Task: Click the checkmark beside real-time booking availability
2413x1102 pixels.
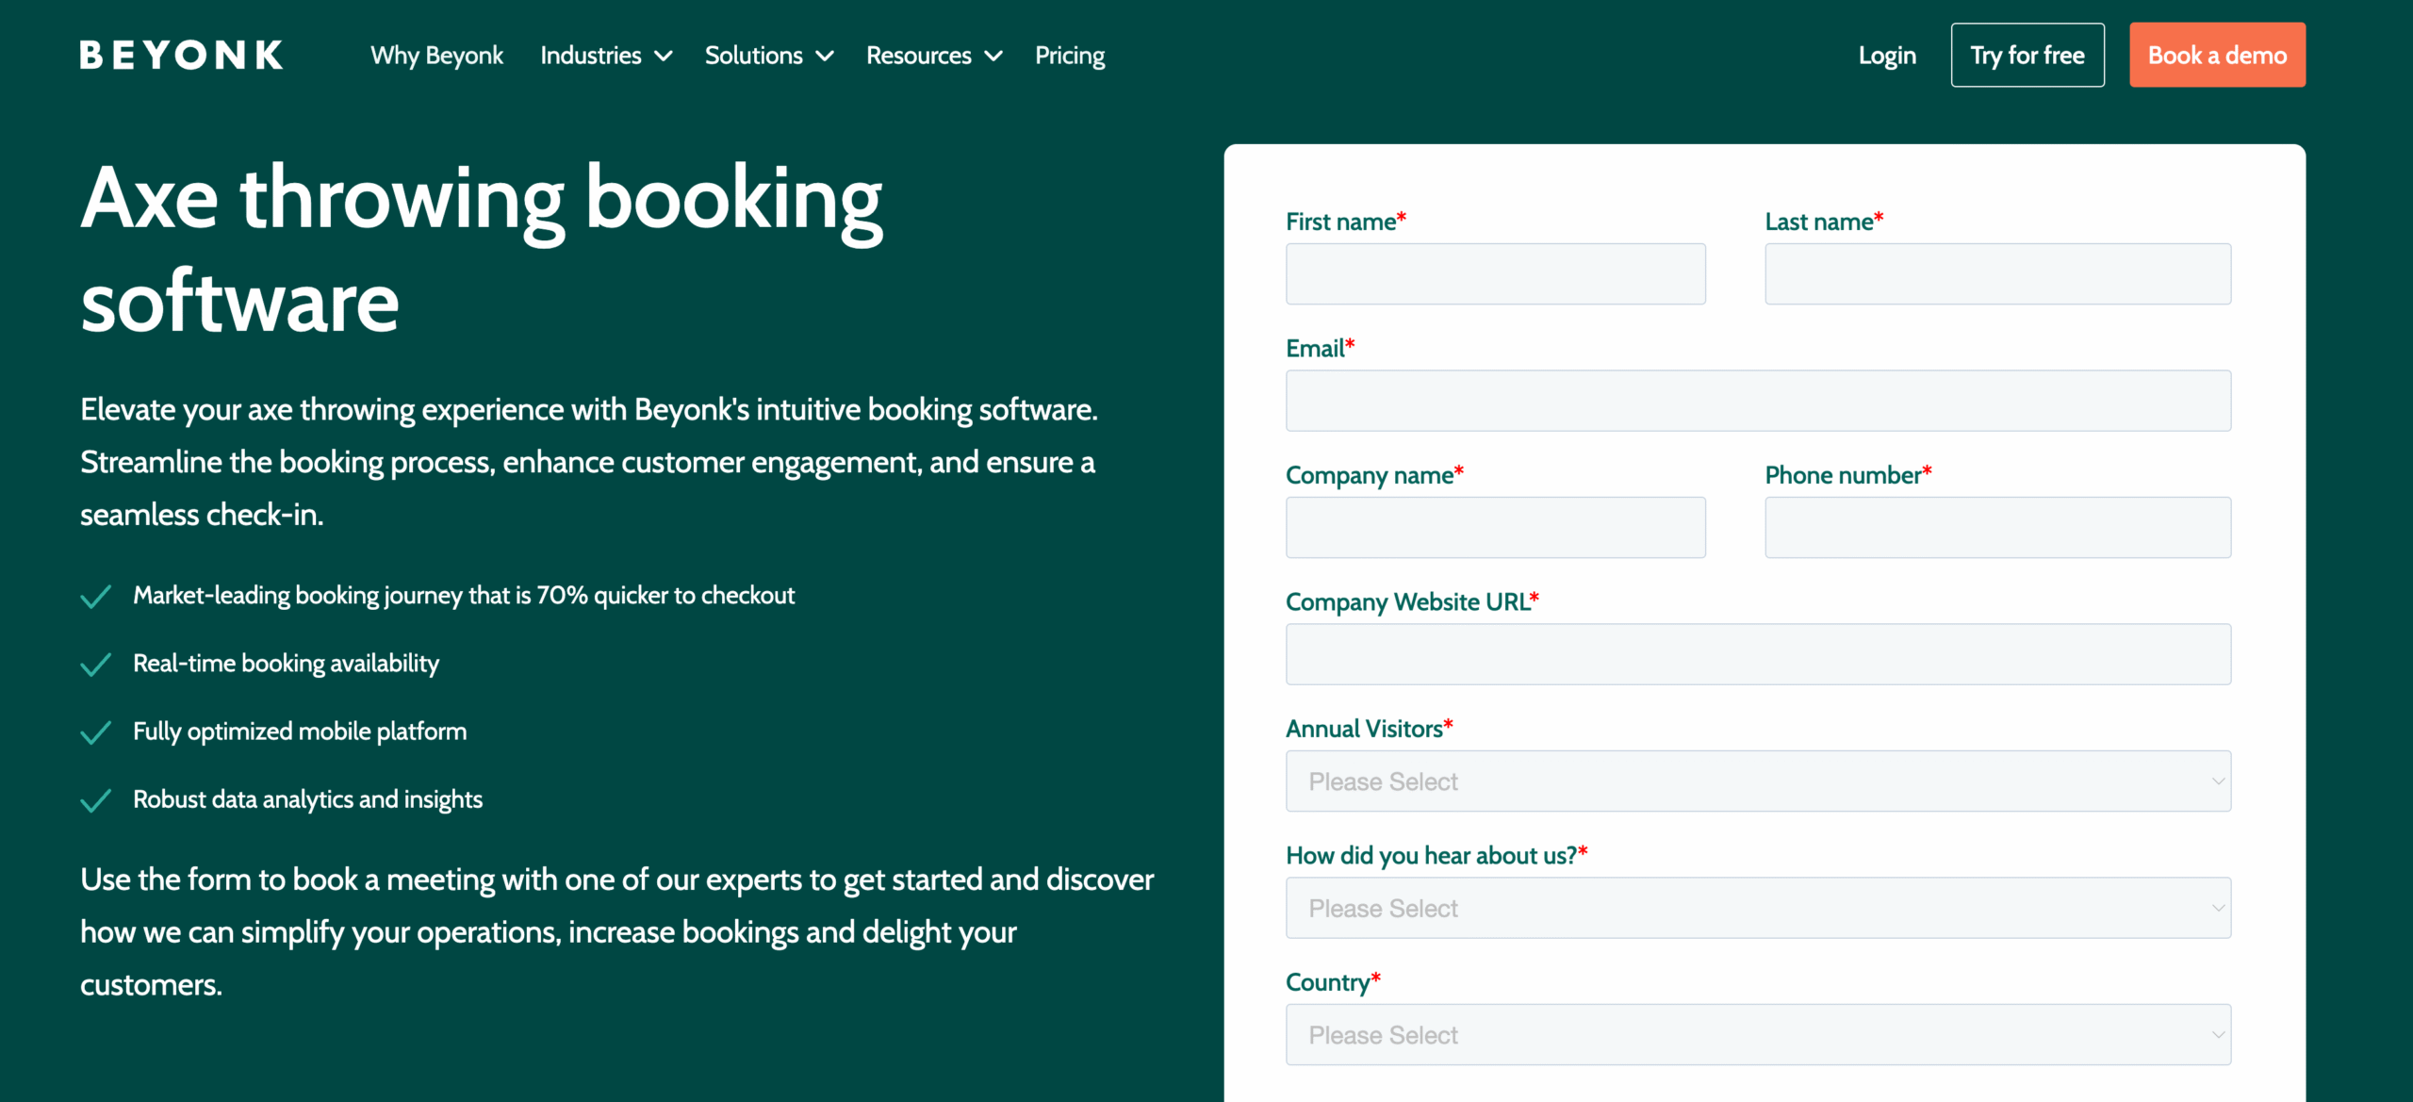Action: pyautogui.click(x=96, y=665)
